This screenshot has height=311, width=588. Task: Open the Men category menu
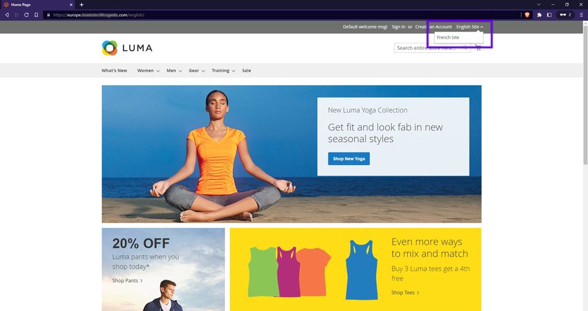[171, 71]
